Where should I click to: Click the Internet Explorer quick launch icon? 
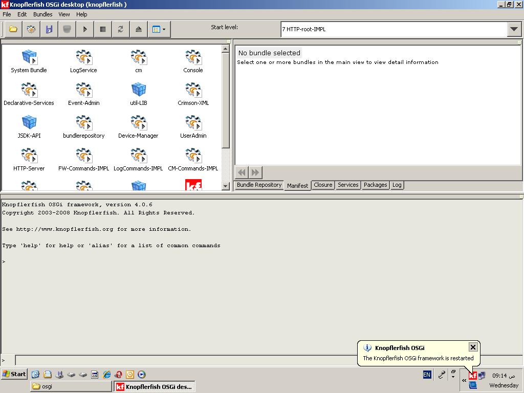[x=107, y=375]
